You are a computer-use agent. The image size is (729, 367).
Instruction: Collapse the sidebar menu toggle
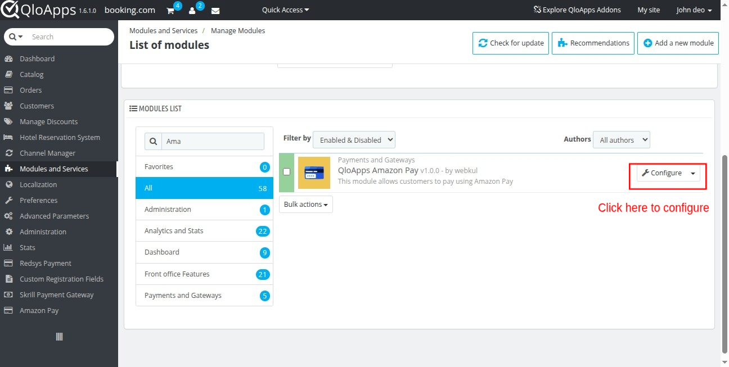pyautogui.click(x=59, y=337)
